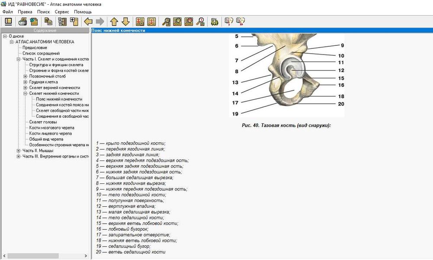Click caption 'Рис. 40. Тазовая кость (вид снаружи)'
433x260 pixels.
286,125
